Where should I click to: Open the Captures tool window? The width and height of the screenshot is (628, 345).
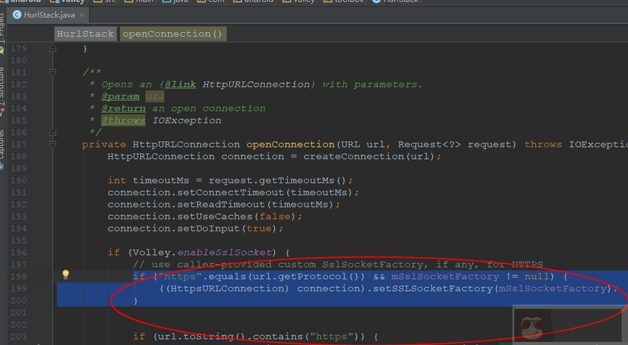[x=3, y=144]
